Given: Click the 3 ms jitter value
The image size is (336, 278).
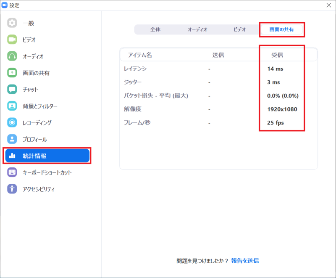Looking at the screenshot, I should pos(273,82).
